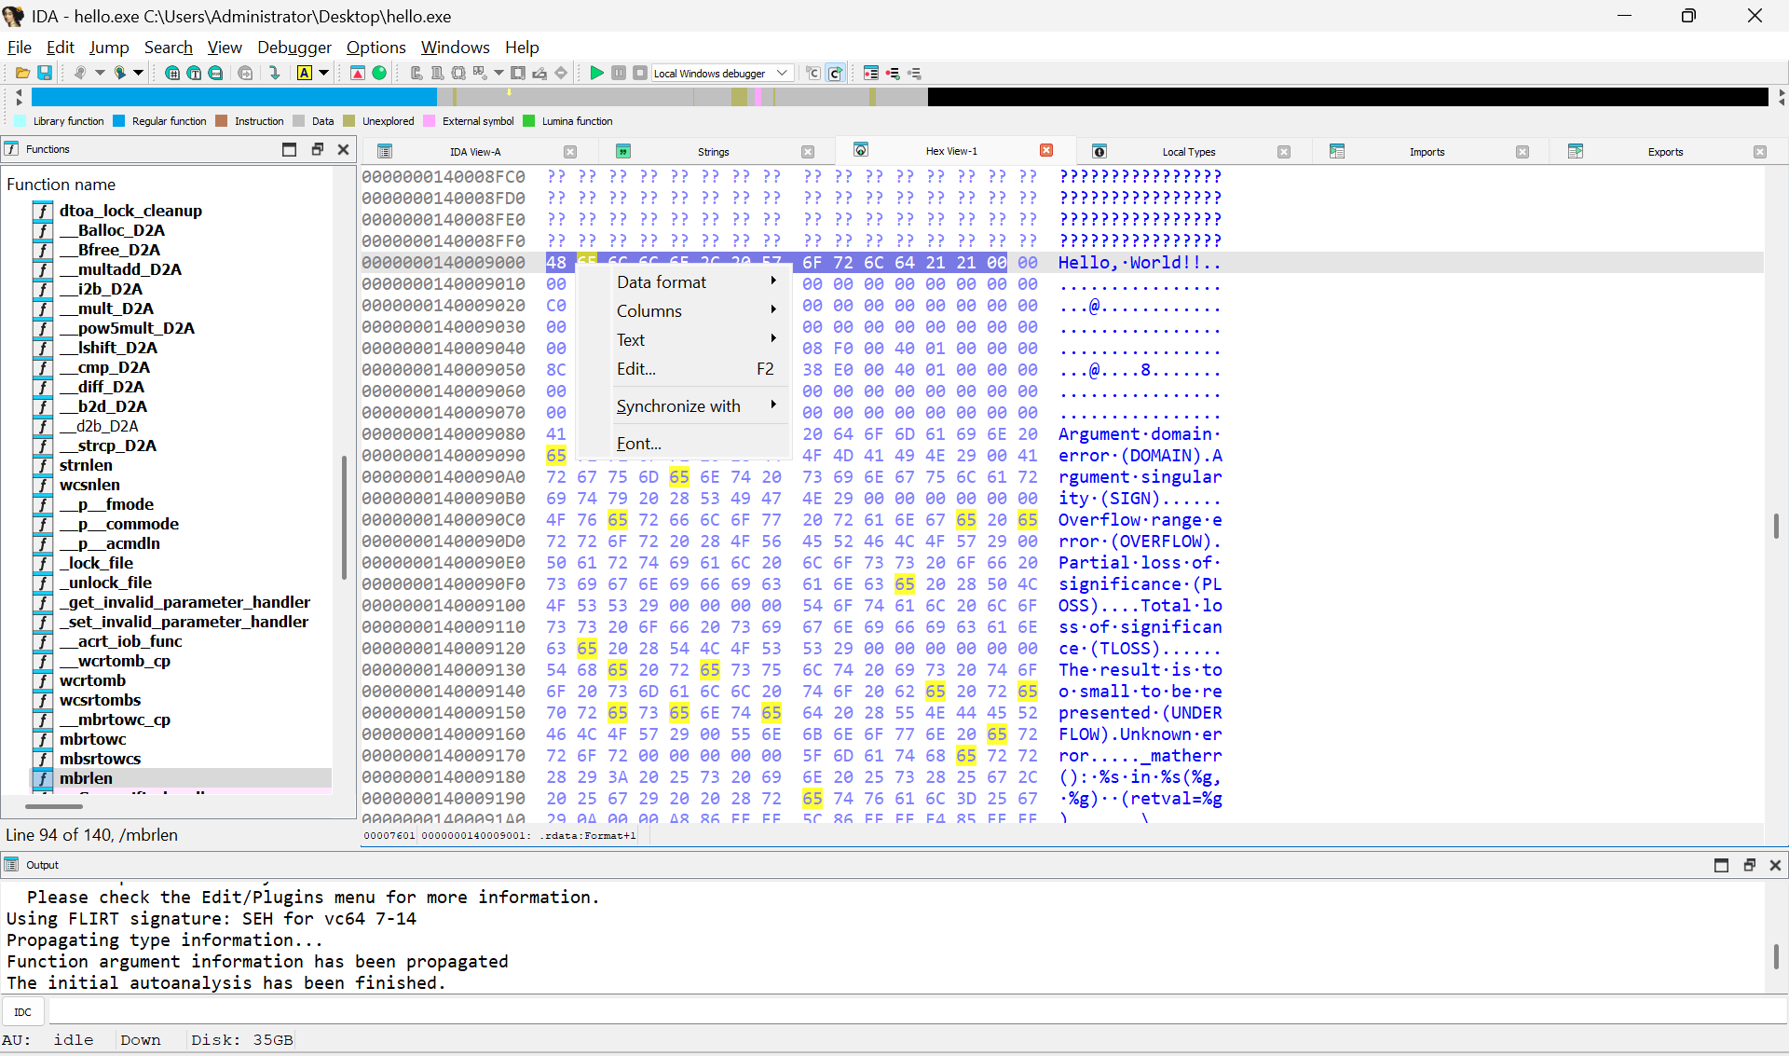The height and width of the screenshot is (1056, 1789).
Task: Choose Edit... in the context menu
Action: [636, 369]
